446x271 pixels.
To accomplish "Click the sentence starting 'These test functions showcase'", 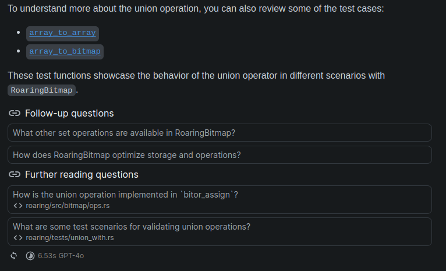I will tap(196, 76).
